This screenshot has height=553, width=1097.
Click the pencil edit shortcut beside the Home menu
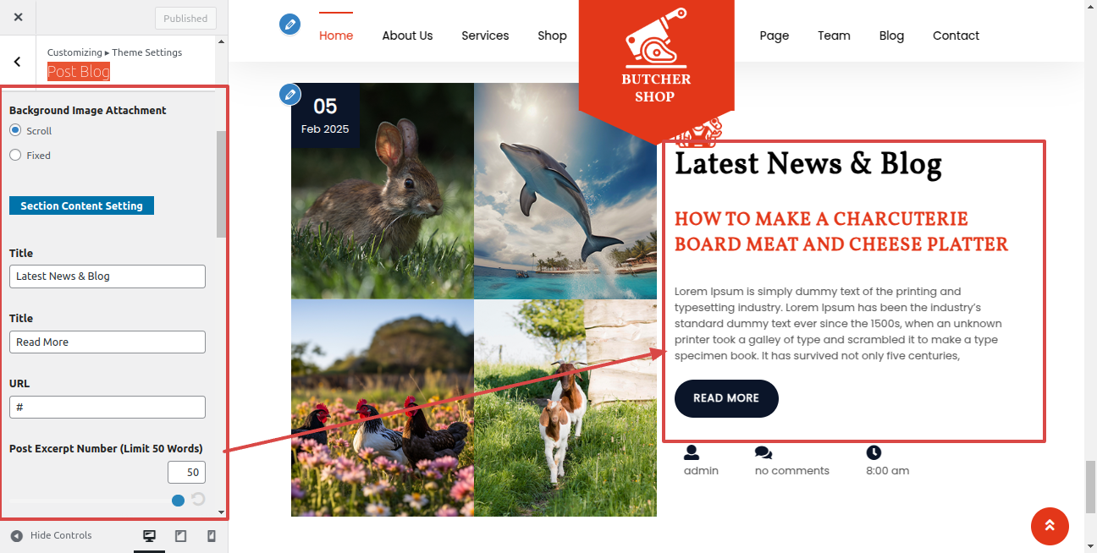[290, 25]
